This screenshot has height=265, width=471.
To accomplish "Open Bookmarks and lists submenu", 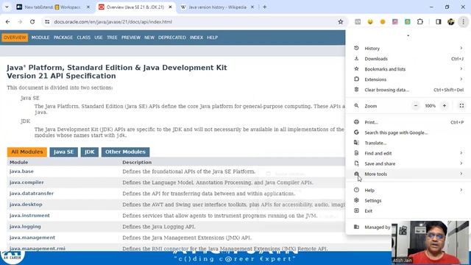I will point(408,69).
